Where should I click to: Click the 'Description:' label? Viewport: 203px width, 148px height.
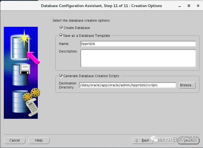[68, 51]
